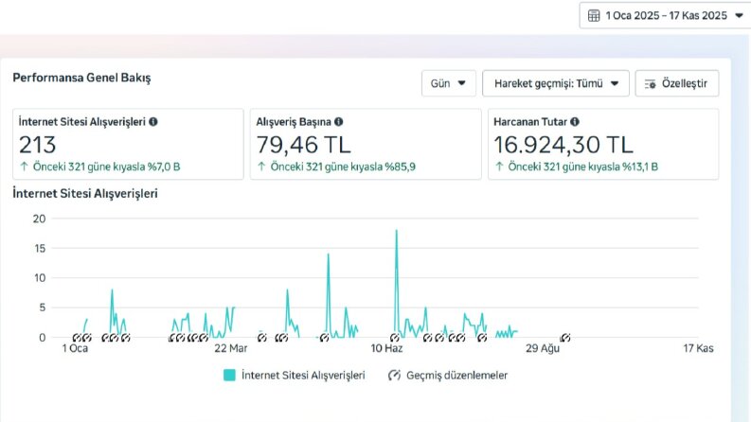
Task: Click the Geçmiş düzenlemeler legend label
Action: [456, 375]
